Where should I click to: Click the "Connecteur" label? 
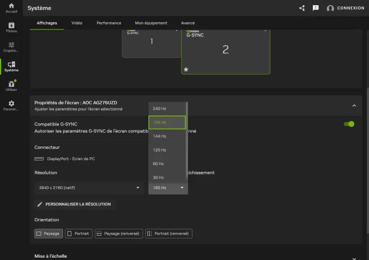click(47, 147)
